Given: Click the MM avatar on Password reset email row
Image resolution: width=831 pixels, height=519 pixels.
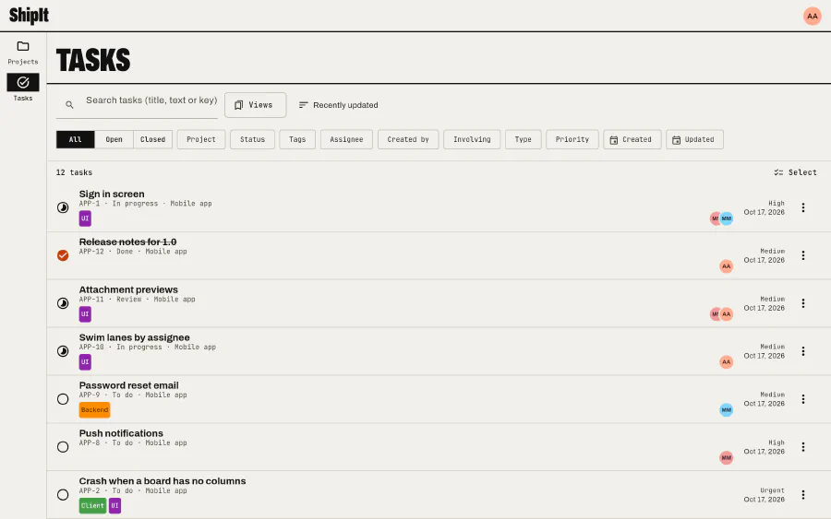Looking at the screenshot, I should pyautogui.click(x=726, y=410).
